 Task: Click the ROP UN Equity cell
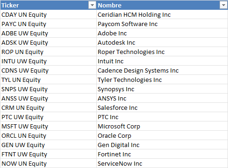tap(48, 52)
